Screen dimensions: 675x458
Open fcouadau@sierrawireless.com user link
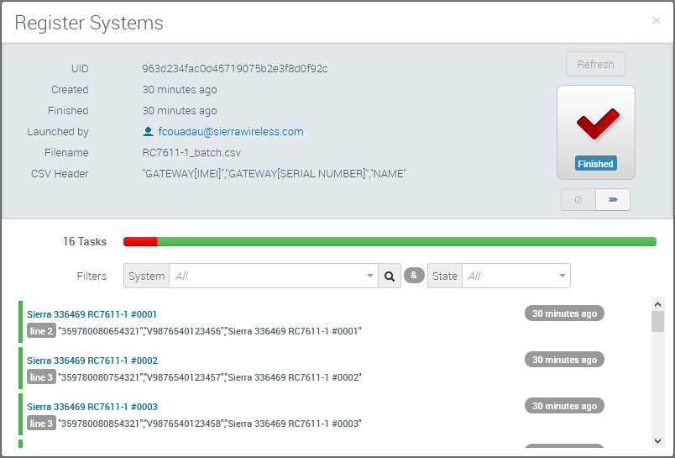(x=230, y=132)
